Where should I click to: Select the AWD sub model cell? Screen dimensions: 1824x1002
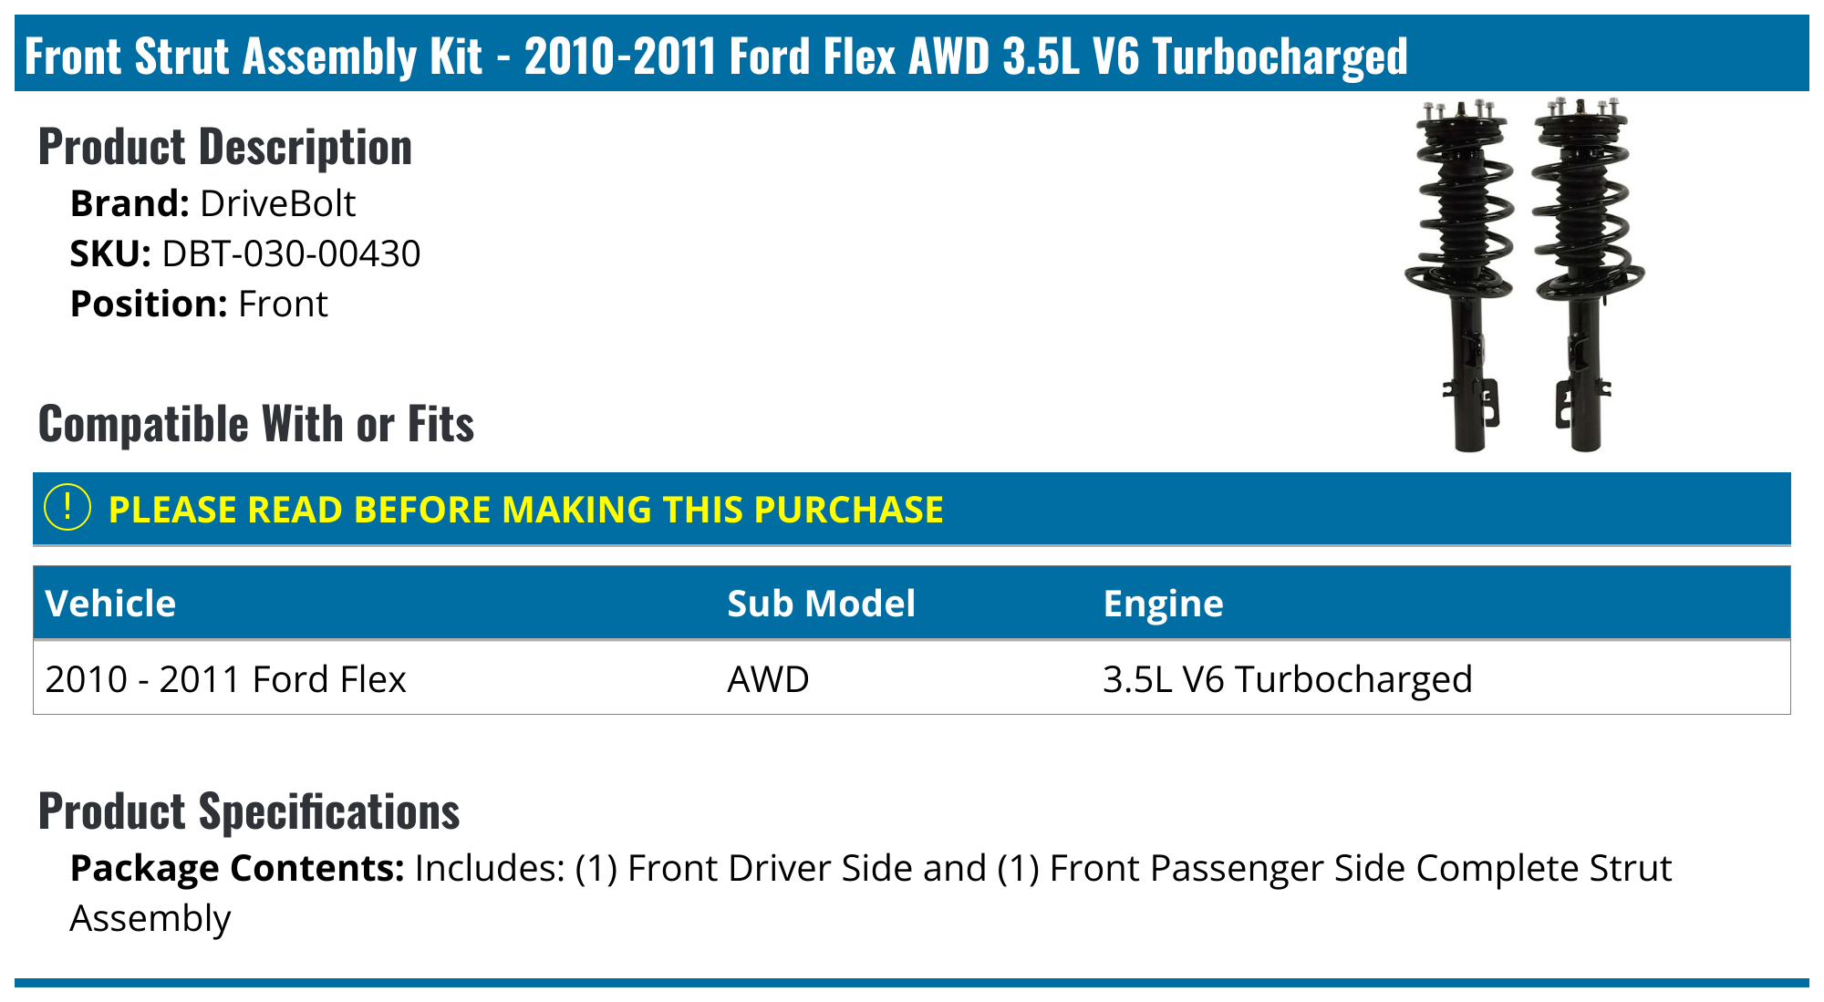pos(768,679)
